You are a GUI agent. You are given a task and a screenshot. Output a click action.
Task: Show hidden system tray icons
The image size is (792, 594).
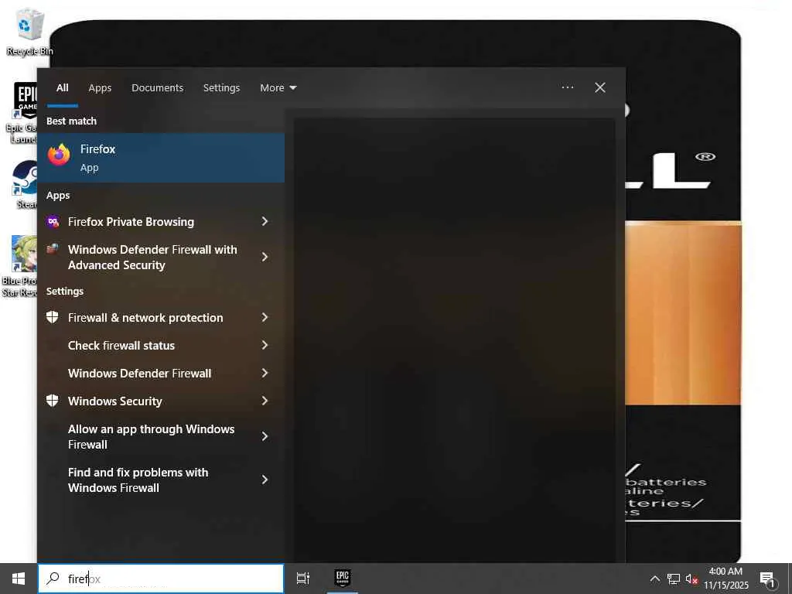[654, 579]
